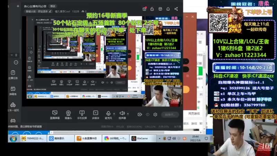Viewport: 277px width, 156px height.
Task: Share the live room
Action: (176, 9)
